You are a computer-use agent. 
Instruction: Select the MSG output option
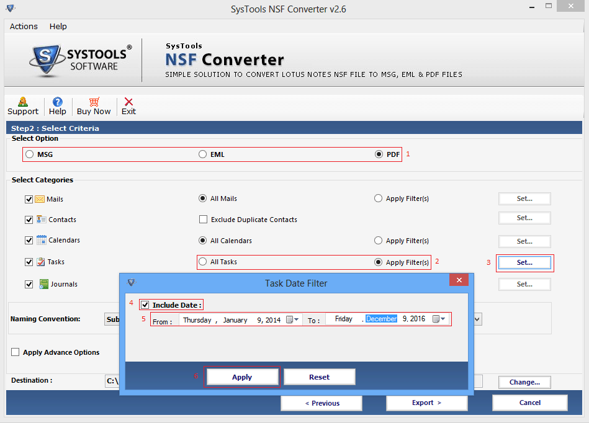[30, 154]
